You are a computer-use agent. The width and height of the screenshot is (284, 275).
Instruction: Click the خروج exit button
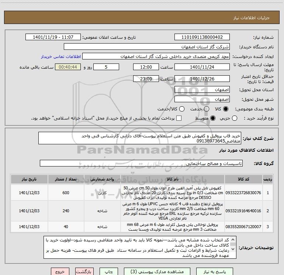tap(60, 272)
